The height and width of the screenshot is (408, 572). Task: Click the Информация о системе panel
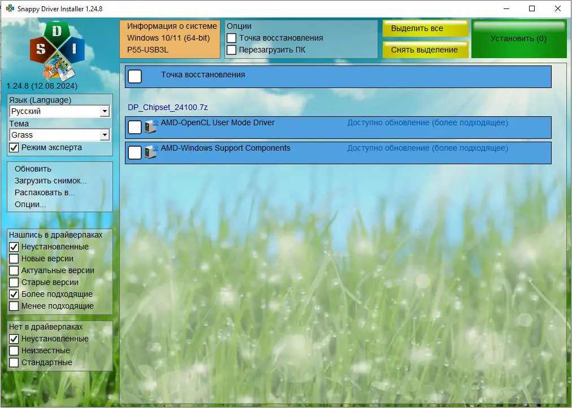pos(170,38)
